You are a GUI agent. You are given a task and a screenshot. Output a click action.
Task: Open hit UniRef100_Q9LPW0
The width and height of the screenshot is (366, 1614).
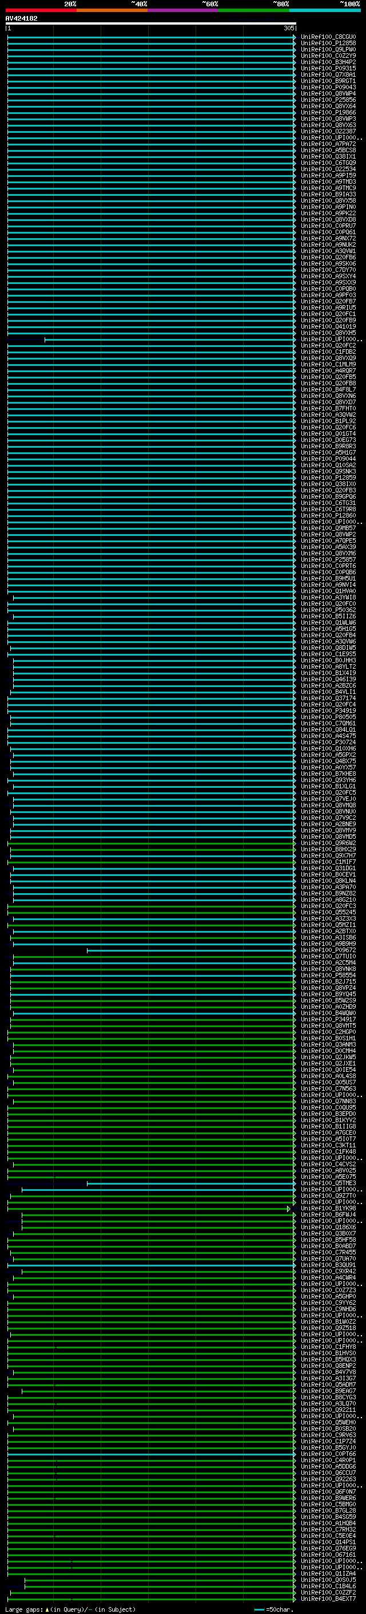pos(328,49)
